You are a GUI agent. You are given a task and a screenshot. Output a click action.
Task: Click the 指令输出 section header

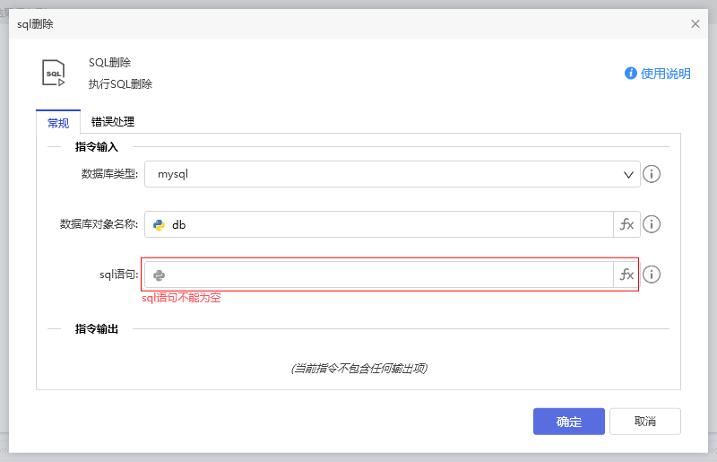coord(96,329)
